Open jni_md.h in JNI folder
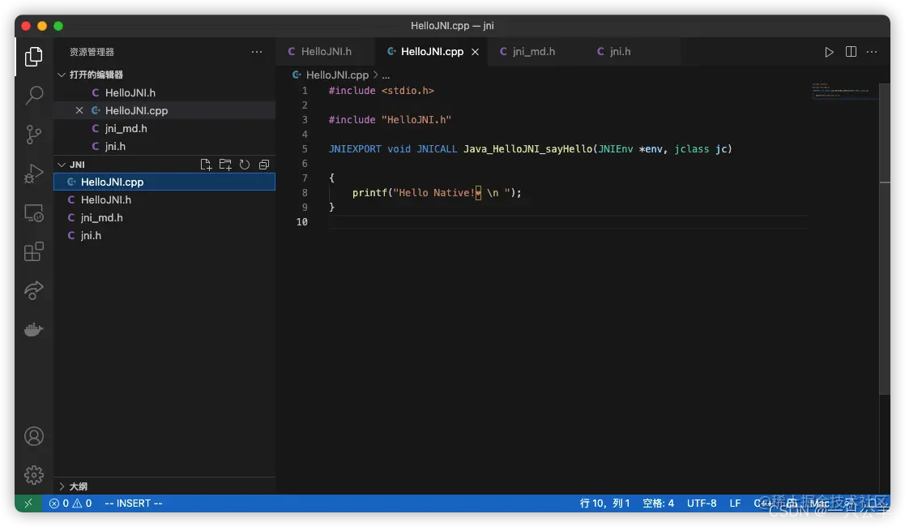Viewport: 905px width, 527px height. pyautogui.click(x=164, y=217)
